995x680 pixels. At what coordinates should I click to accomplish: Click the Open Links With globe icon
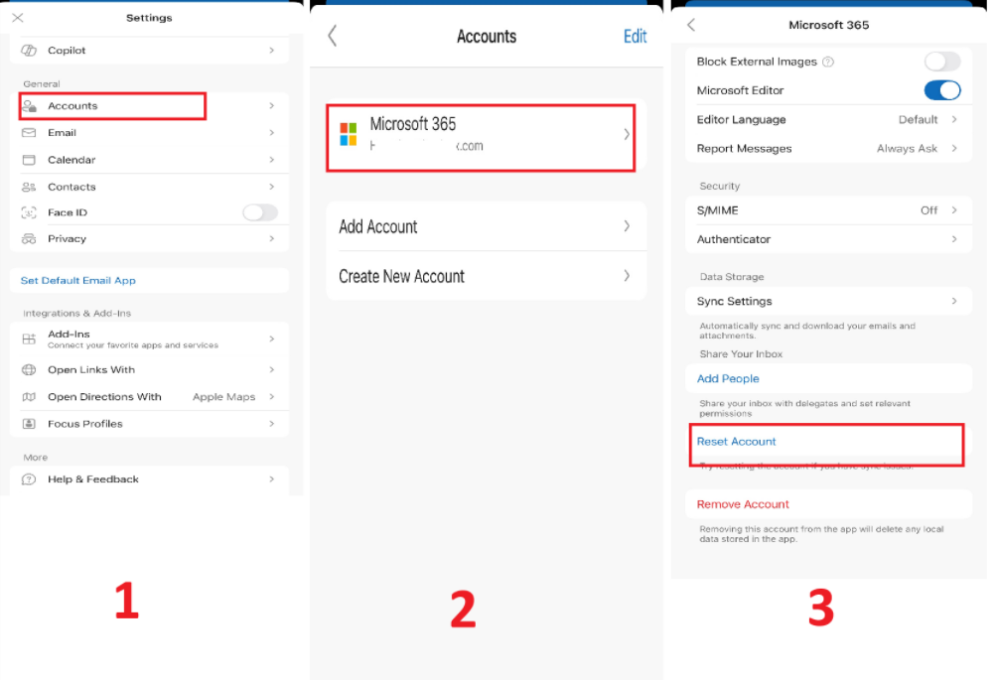pos(29,370)
